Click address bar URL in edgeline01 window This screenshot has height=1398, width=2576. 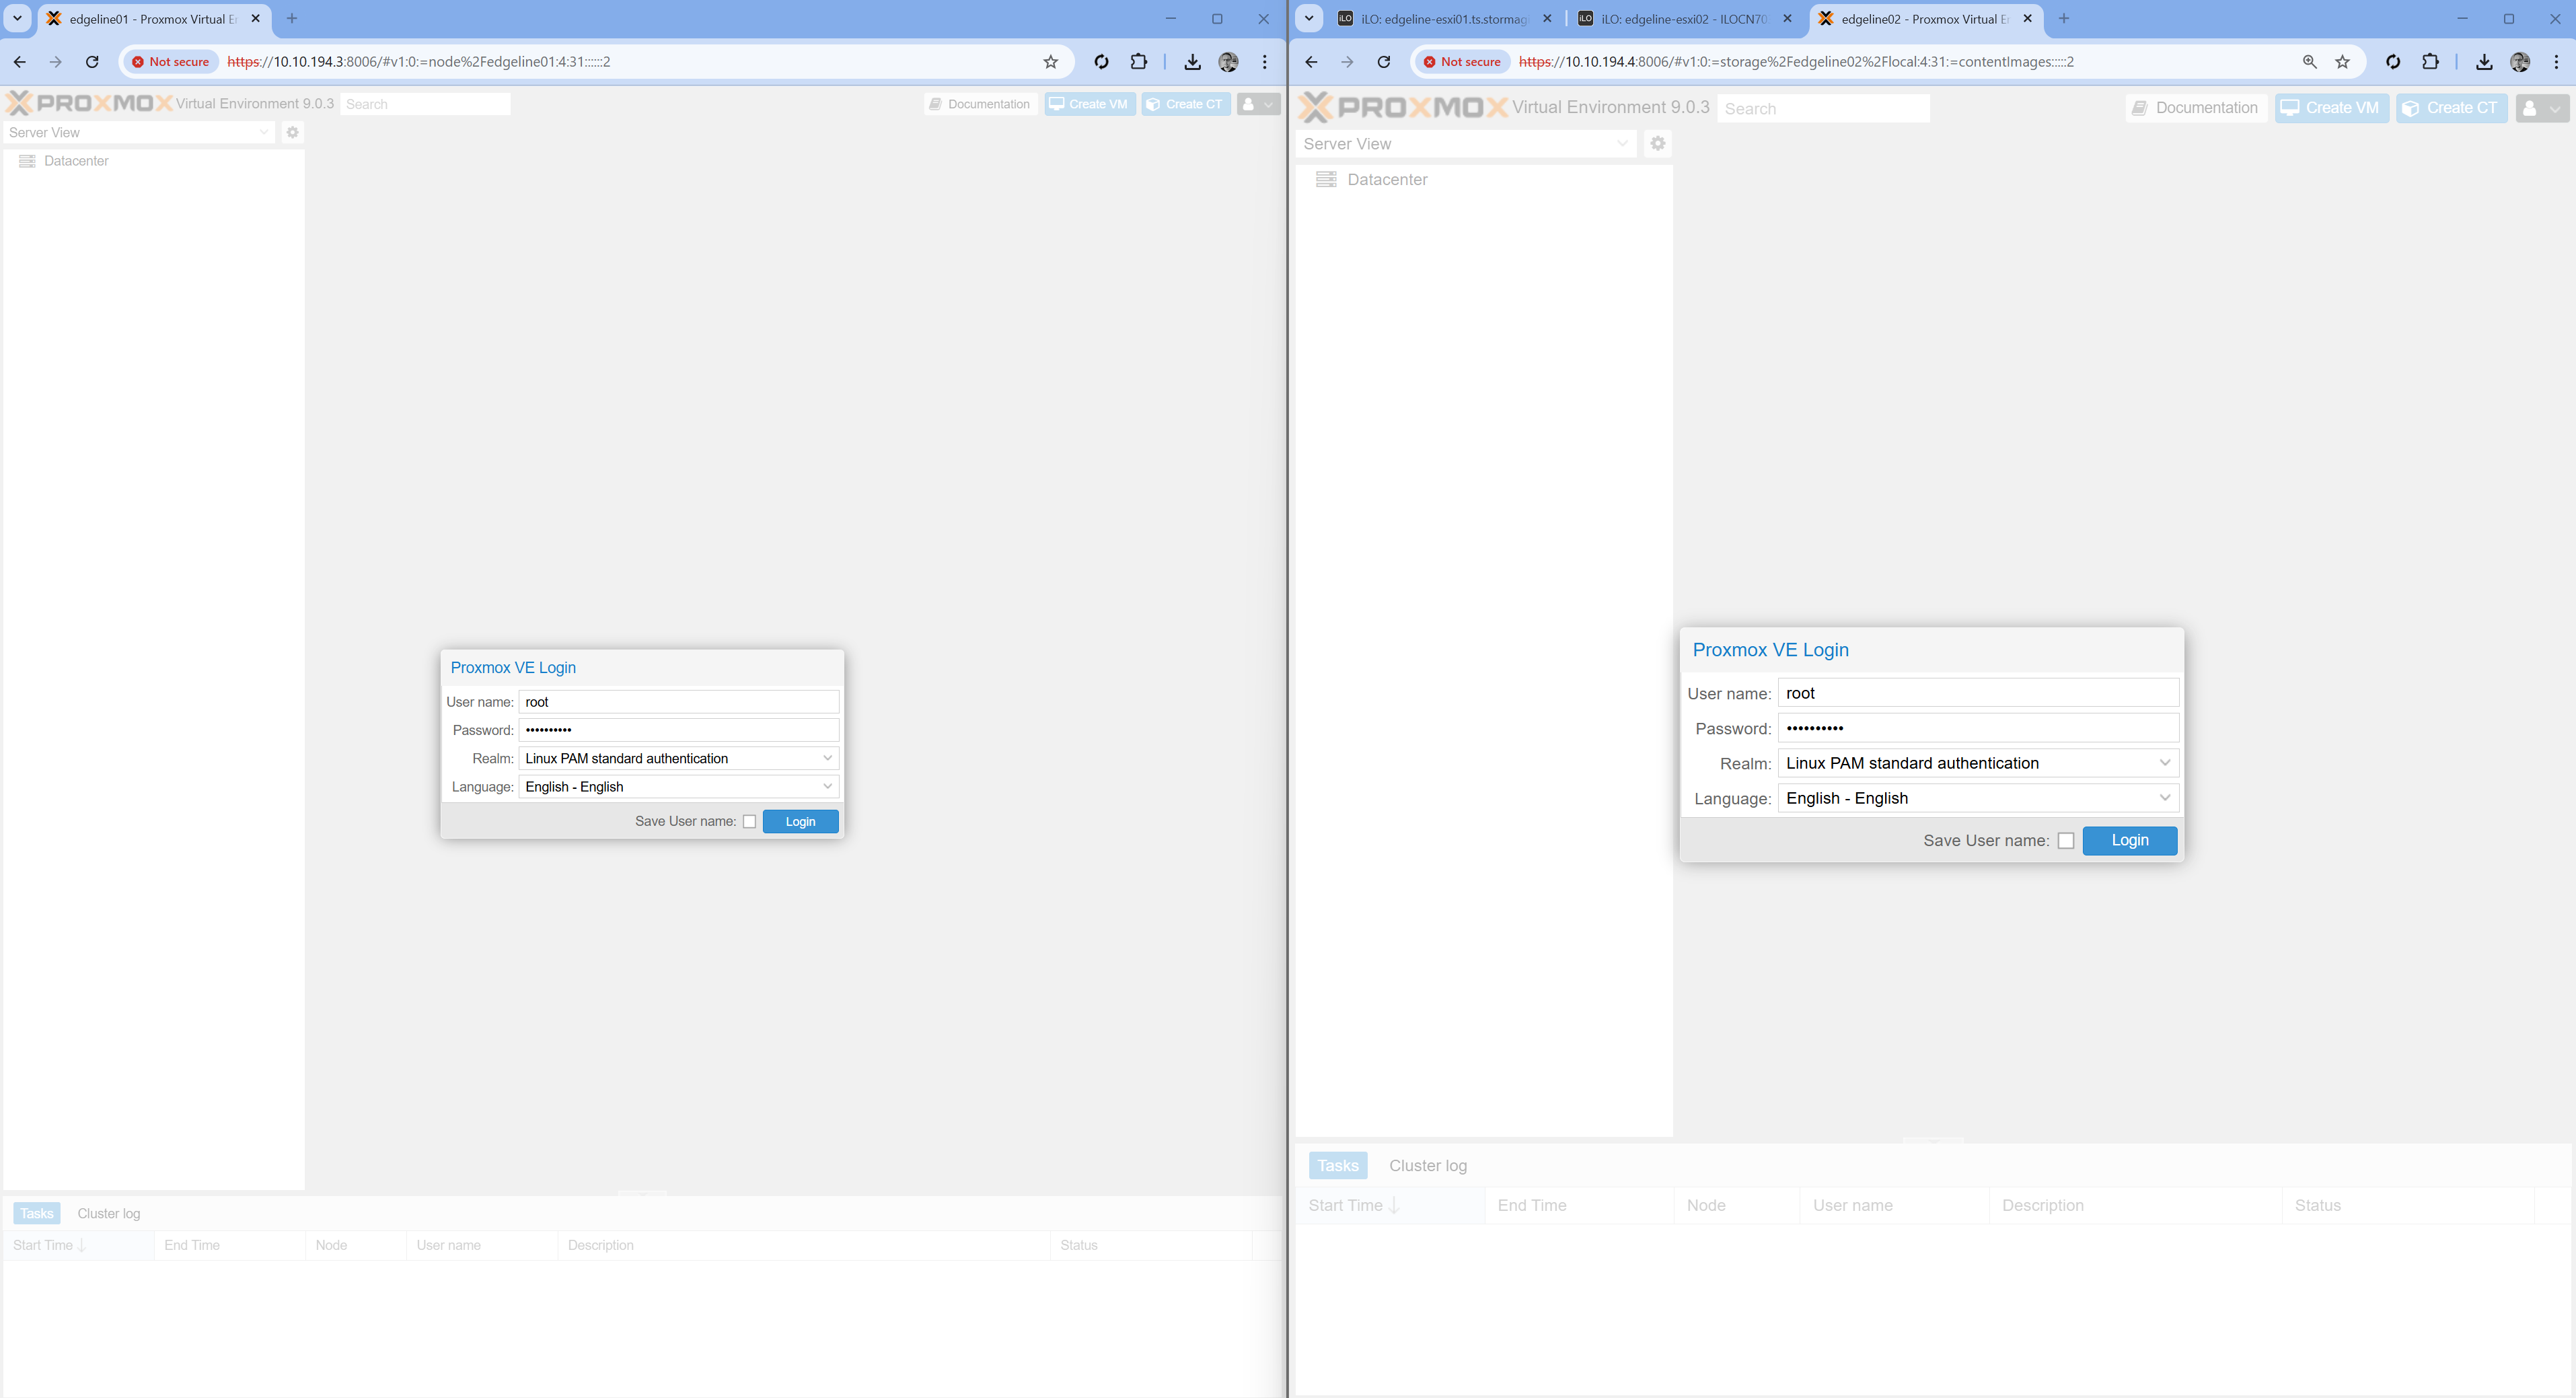coord(418,62)
